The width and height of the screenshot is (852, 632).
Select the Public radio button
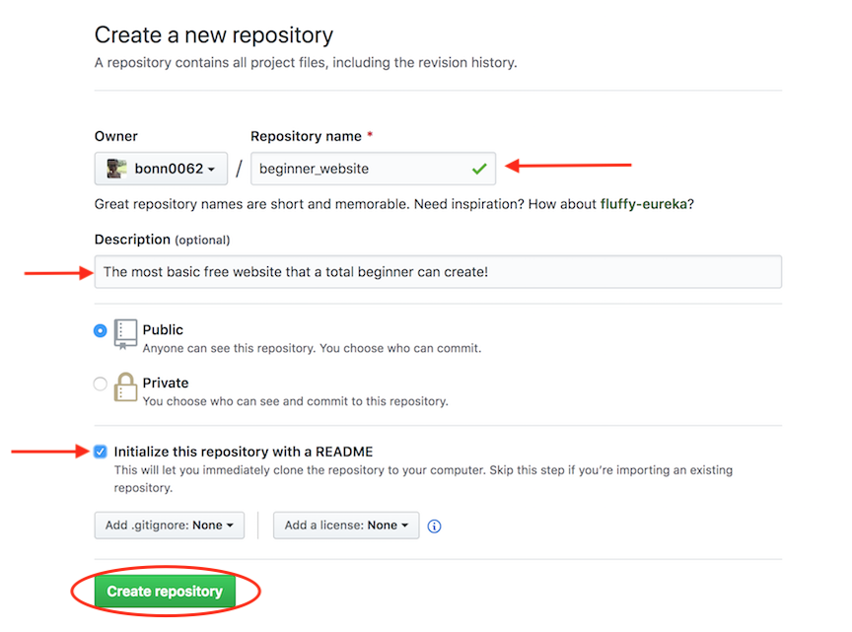point(101,331)
